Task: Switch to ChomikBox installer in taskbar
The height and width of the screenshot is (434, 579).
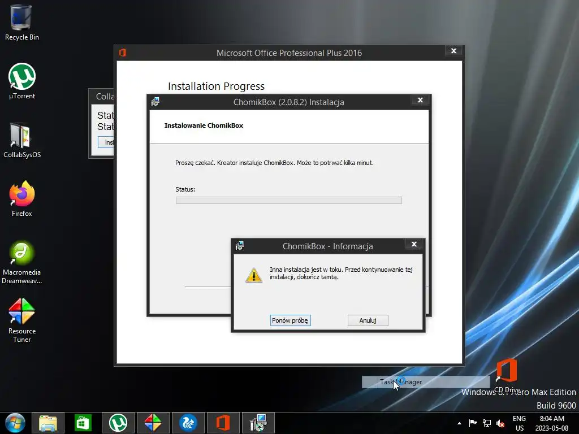Action: tap(258, 423)
